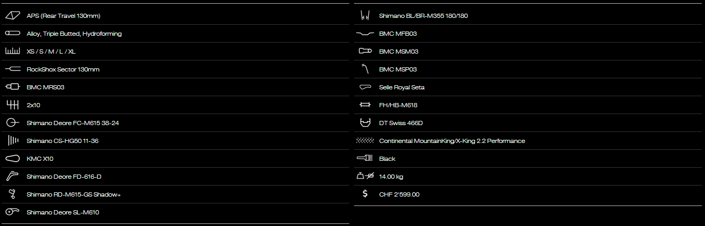Select the text KMC X10
This screenshot has width=705, height=226.
click(x=40, y=159)
